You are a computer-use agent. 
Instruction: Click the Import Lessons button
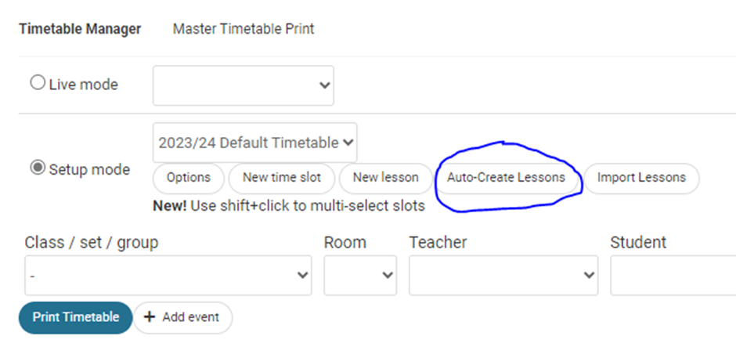641,178
